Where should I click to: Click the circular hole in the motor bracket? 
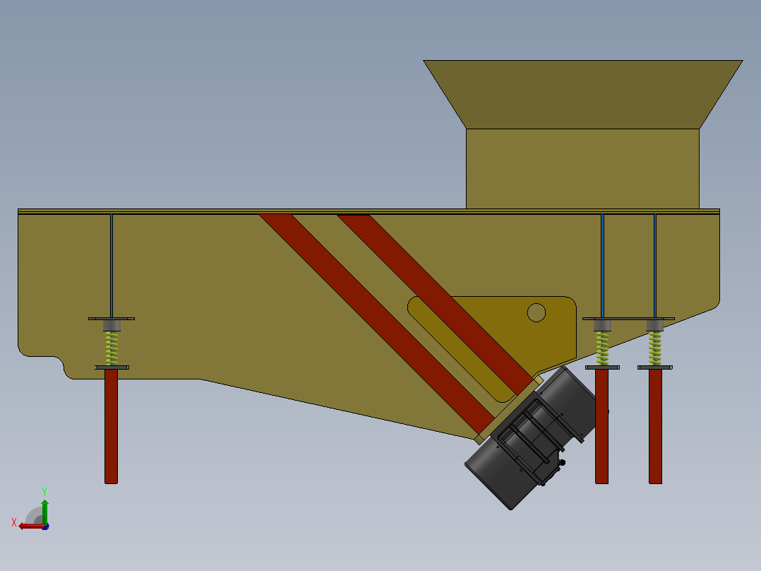tap(537, 312)
